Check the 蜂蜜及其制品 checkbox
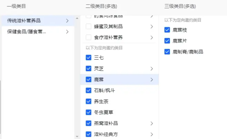227x139 pixels. coord(88,26)
